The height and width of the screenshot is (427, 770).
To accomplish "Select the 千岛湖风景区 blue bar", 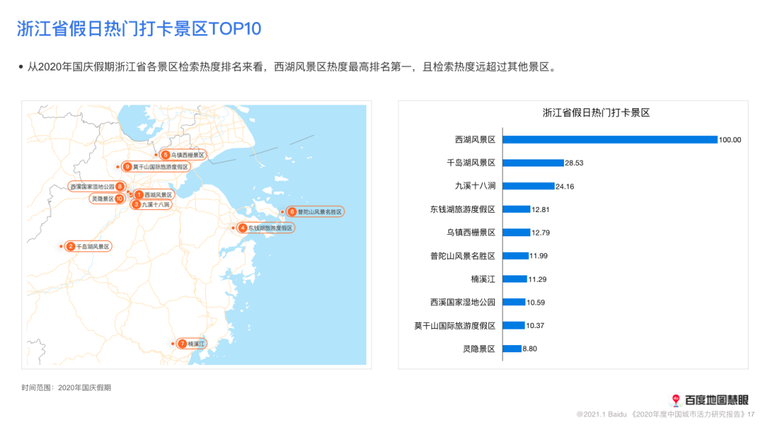I will (x=533, y=163).
